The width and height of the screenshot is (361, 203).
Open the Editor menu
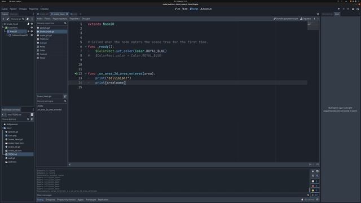click(34, 9)
